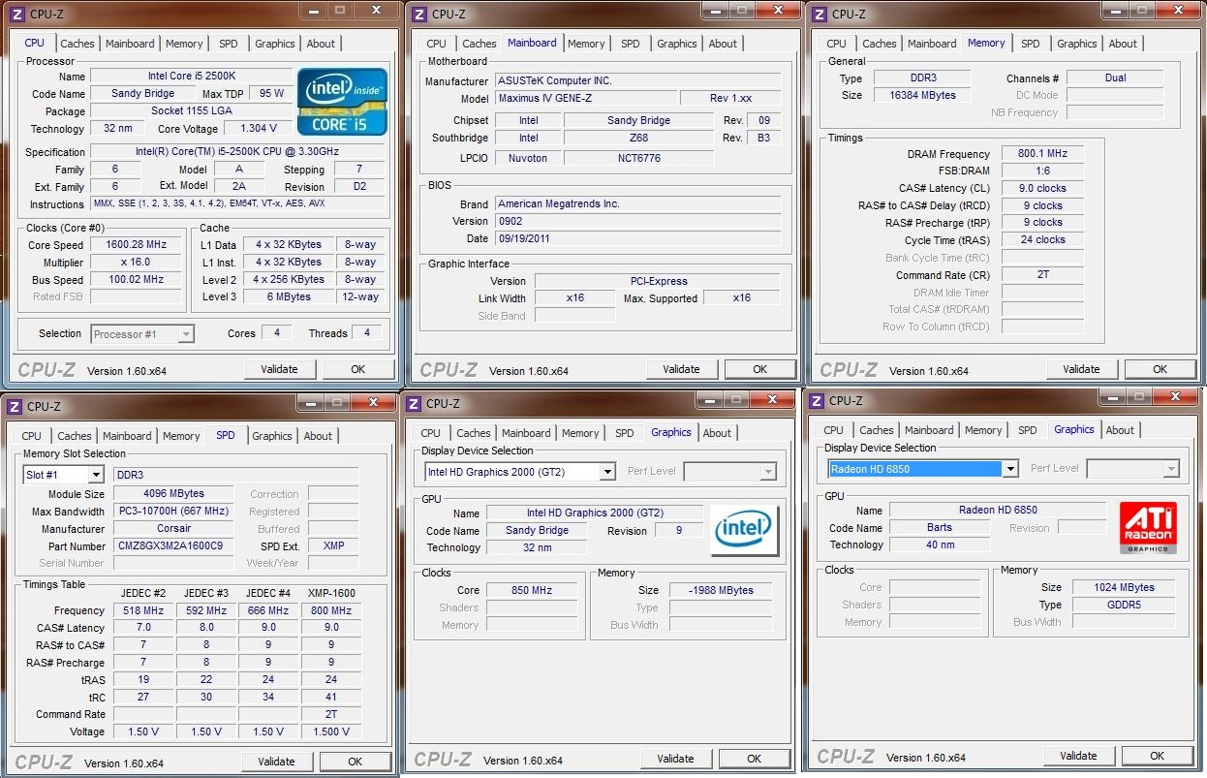Viewport: 1207px width, 778px height.
Task: Click CPU-Z title icon of the Radeon HD 6850 window
Action: [x=817, y=400]
